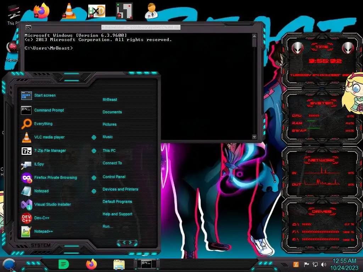Launch ILSpy from the start menu

pos(26,164)
